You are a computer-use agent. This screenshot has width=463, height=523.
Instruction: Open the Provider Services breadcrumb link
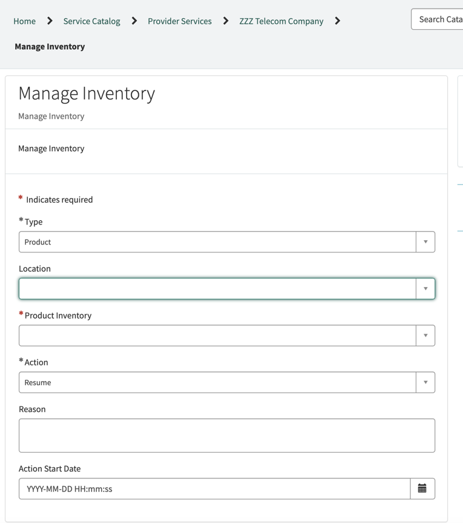(x=179, y=21)
